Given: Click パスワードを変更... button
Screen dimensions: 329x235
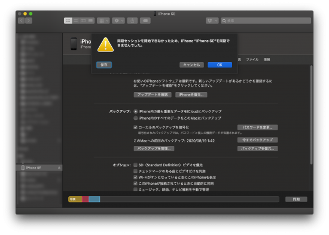Looking at the screenshot, I should [x=257, y=127].
